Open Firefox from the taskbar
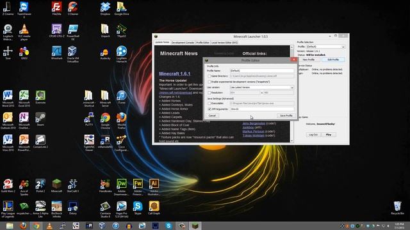 [23, 226]
